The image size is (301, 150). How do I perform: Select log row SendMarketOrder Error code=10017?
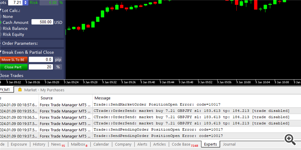(150, 105)
